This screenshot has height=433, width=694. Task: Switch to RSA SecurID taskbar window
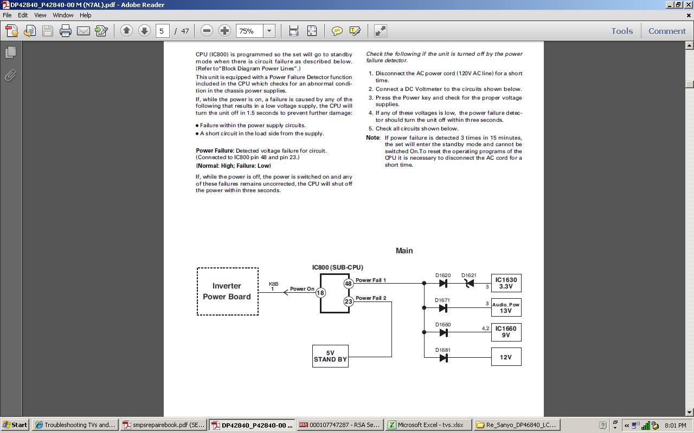click(x=339, y=425)
